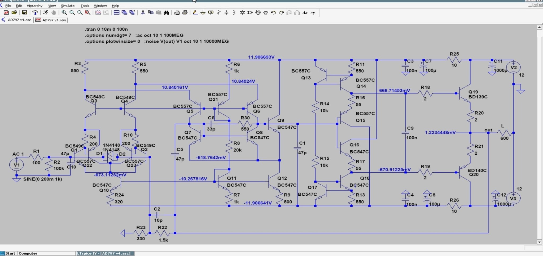Open the Component gate icon
The width and height of the screenshot is (543, 256).
click(250, 12)
